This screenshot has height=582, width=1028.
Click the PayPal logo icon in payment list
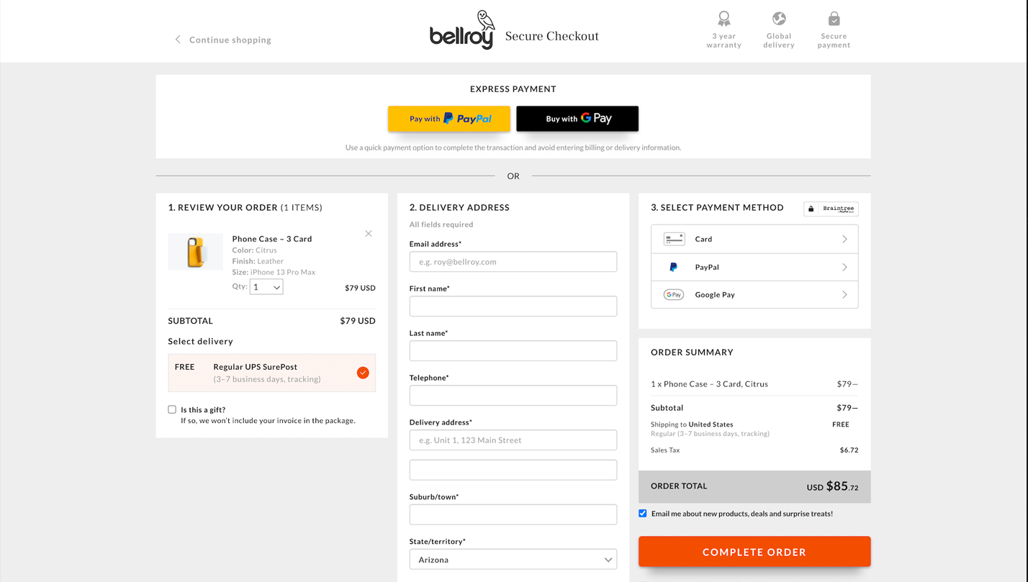click(674, 267)
